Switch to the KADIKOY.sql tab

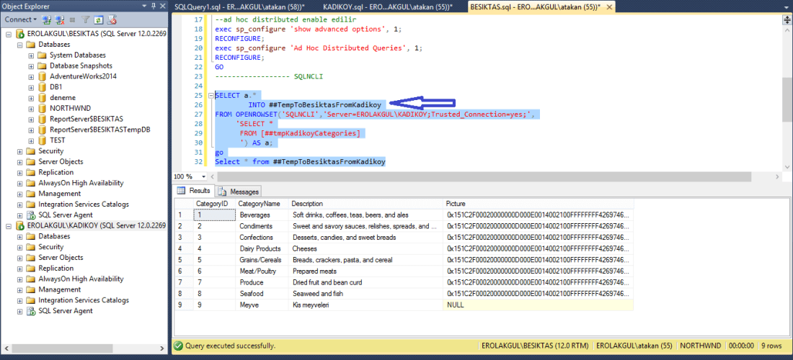click(387, 7)
